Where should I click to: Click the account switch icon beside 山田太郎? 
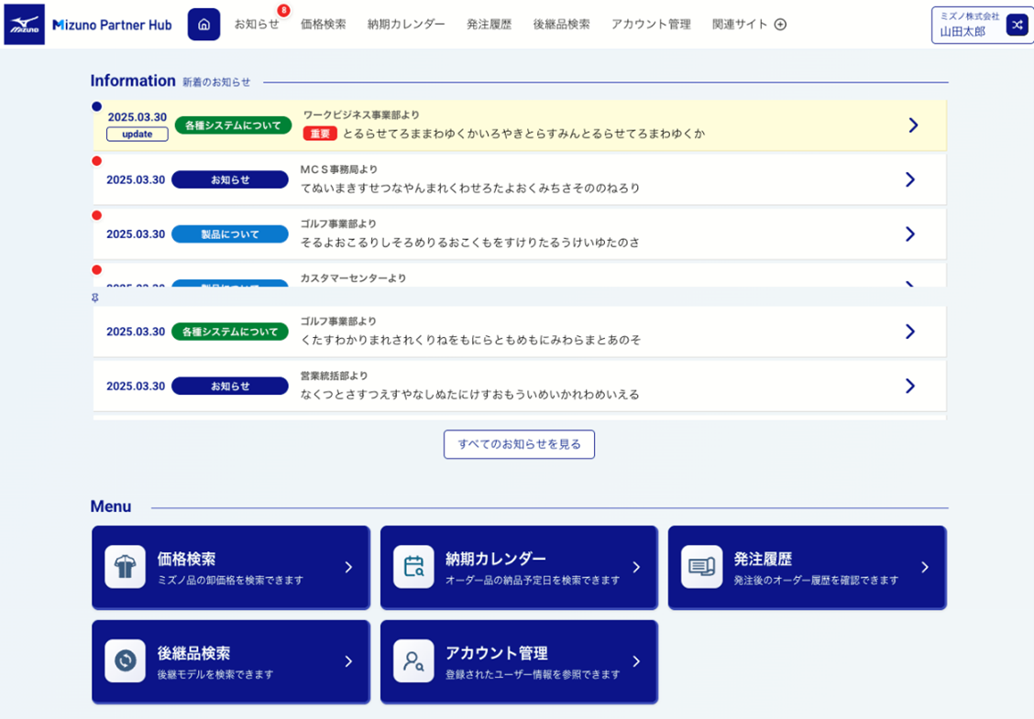point(1017,25)
